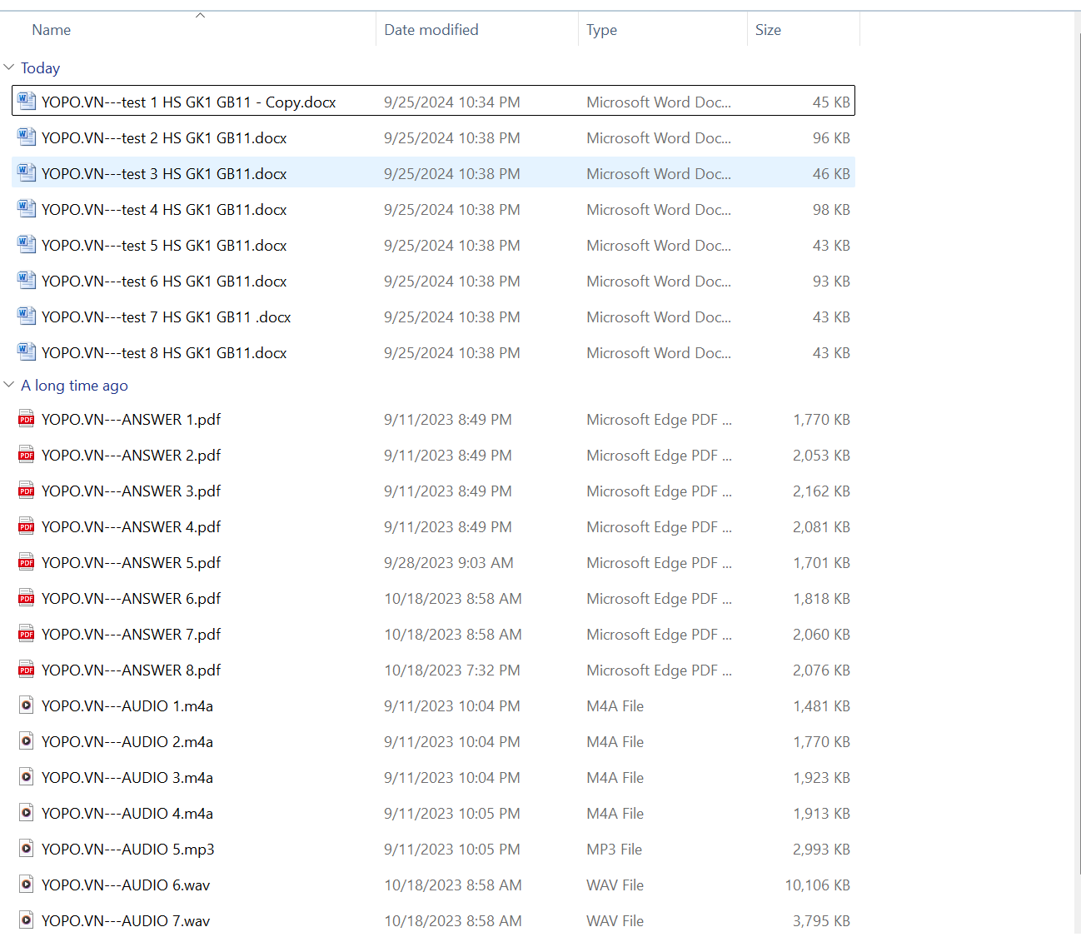Screen dimensions: 1081x937
Task: Select file name YOPO.VN---AUDIO 4.m4a
Action: tap(127, 814)
